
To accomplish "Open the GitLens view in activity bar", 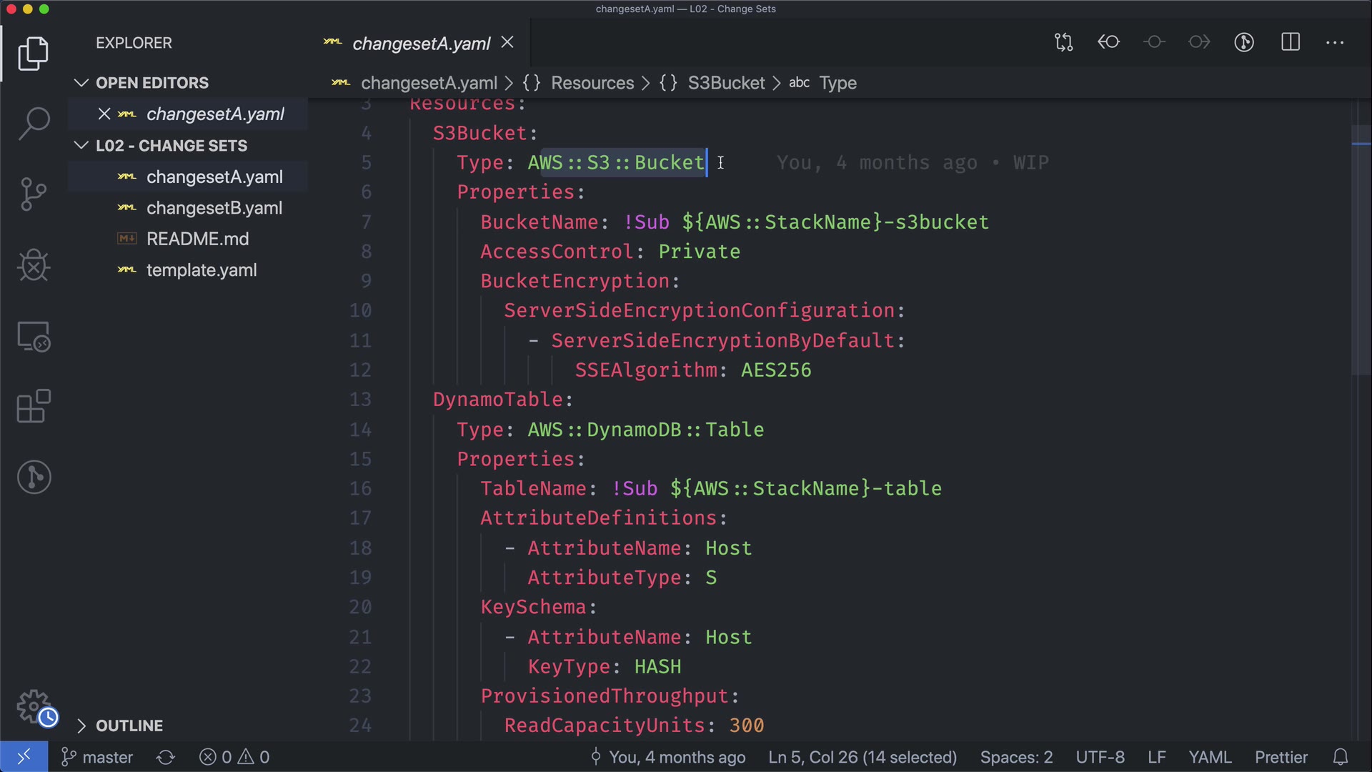I will pos(34,477).
